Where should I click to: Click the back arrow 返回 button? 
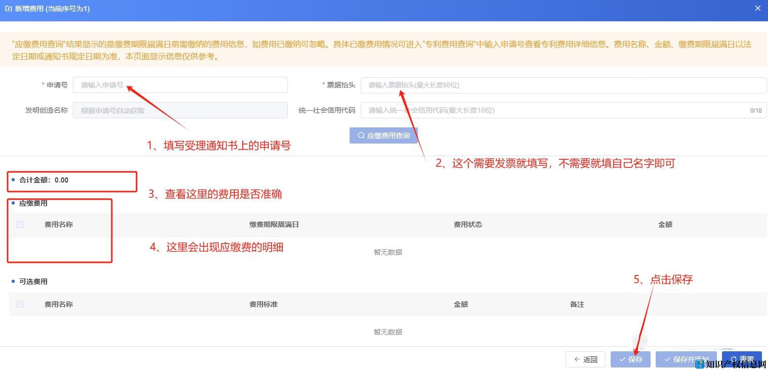tap(585, 359)
